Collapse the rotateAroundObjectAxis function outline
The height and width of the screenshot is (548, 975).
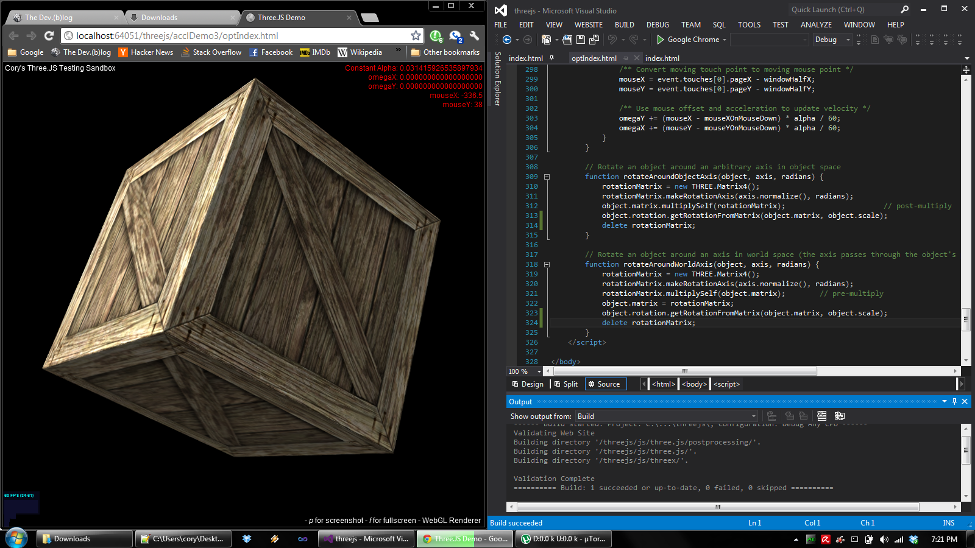pyautogui.click(x=547, y=177)
